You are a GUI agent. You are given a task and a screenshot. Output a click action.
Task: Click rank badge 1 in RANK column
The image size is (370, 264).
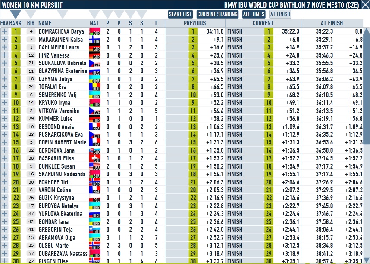coord(16,31)
